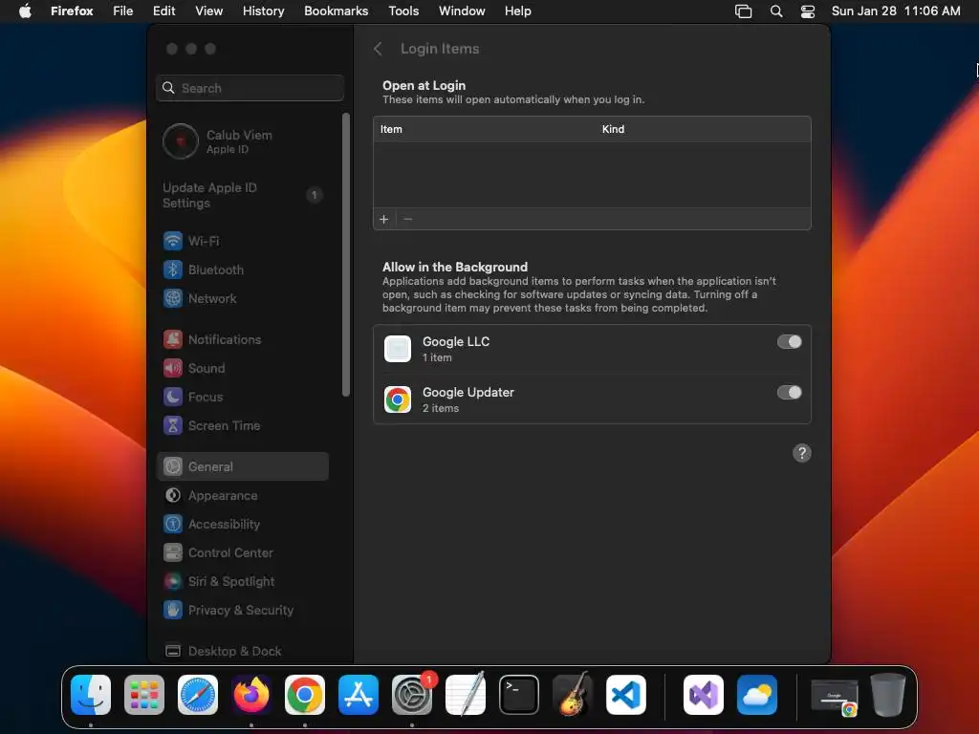Click the date and time clock

coord(896,11)
